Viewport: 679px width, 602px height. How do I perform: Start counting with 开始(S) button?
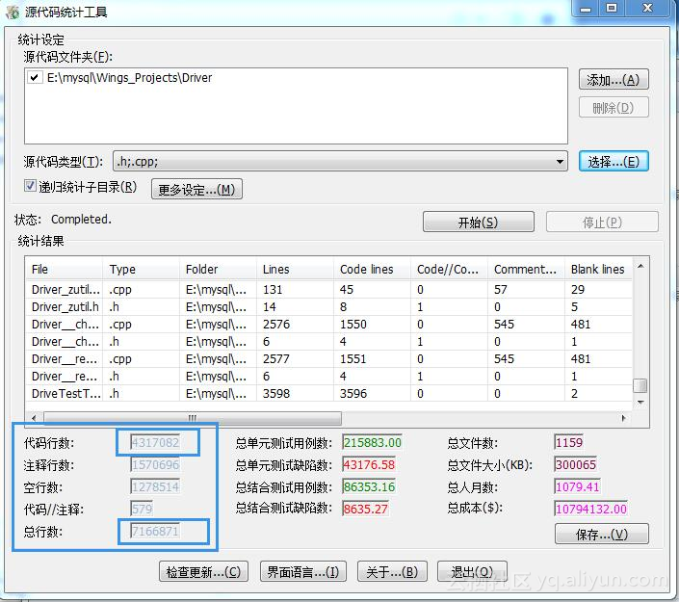478,222
